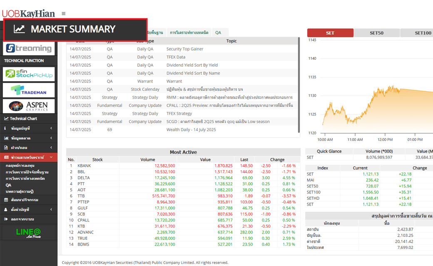Select QA in the sidebar submenu
Screen dimensions: 433x266
click(x=9, y=185)
